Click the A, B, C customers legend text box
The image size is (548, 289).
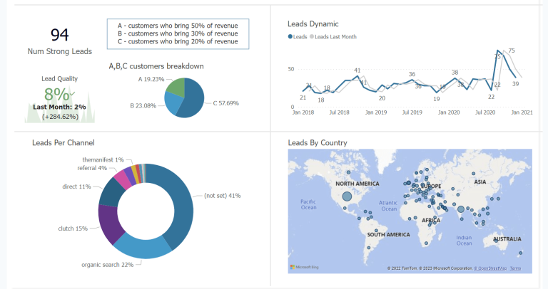[178, 33]
